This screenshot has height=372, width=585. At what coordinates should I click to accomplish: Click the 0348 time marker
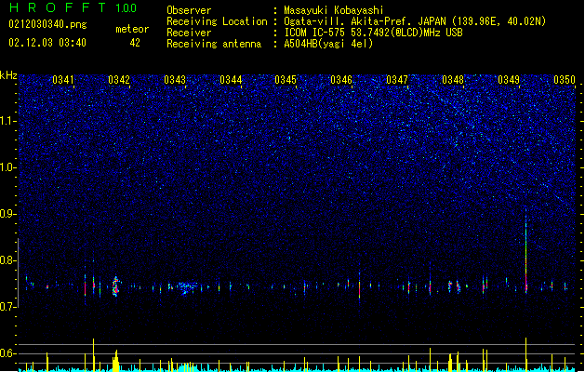(453, 80)
